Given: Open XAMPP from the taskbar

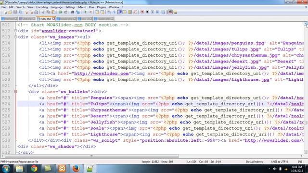Looking at the screenshot, I should point(62,169).
